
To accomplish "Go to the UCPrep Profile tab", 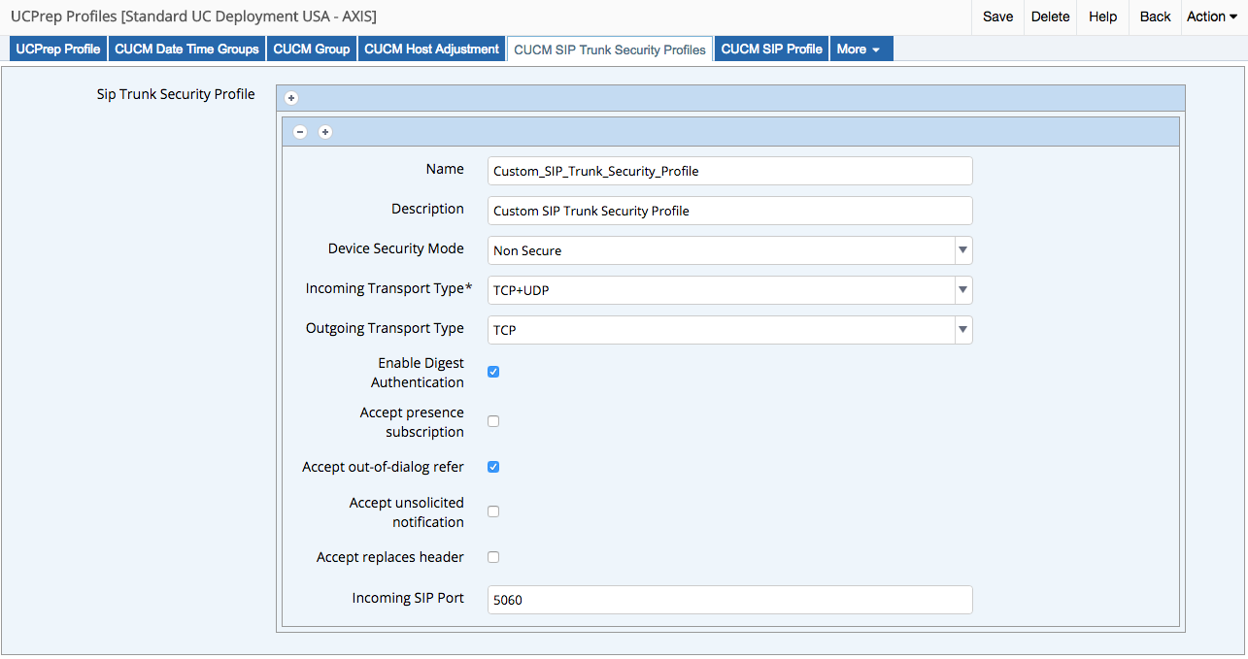I will [58, 49].
